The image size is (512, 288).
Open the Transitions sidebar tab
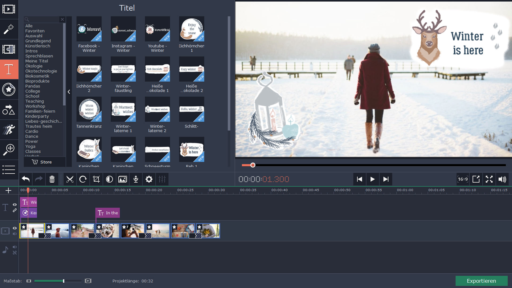point(9,49)
